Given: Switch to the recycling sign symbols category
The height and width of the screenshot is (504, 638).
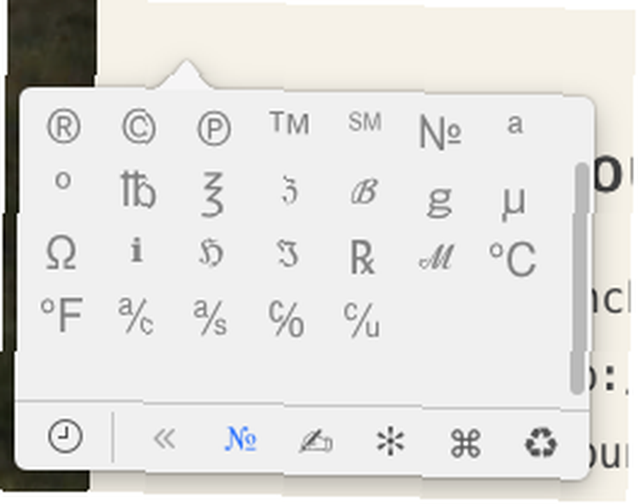Looking at the screenshot, I should [541, 443].
